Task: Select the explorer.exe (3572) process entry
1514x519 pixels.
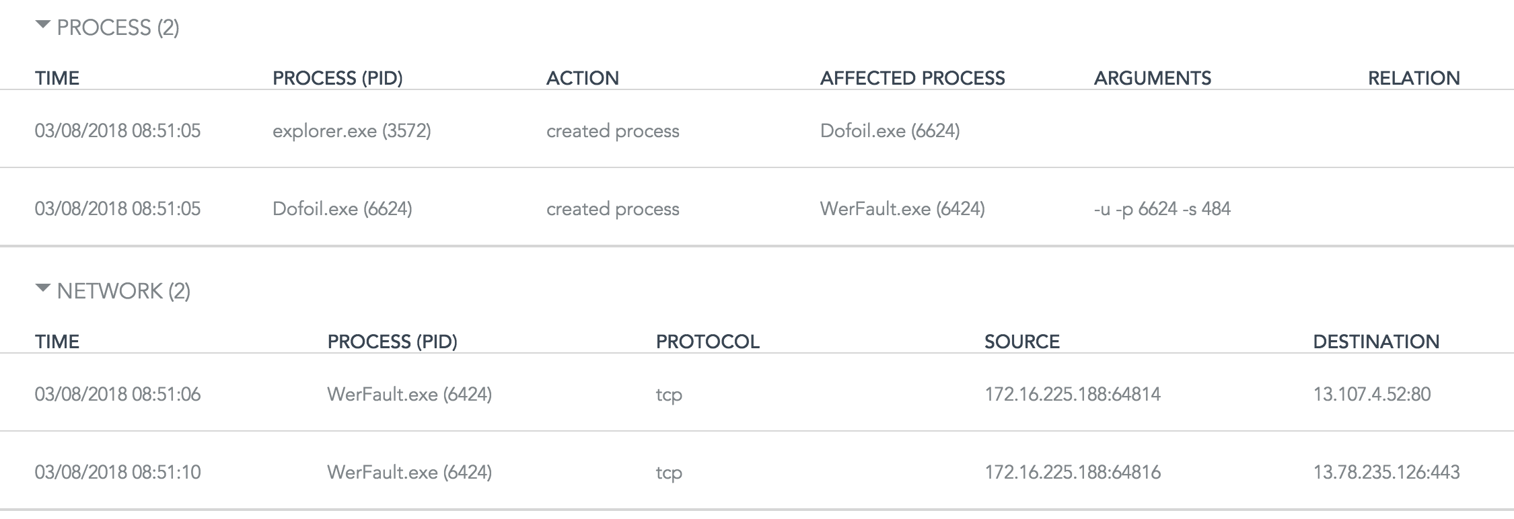Action: [x=351, y=130]
